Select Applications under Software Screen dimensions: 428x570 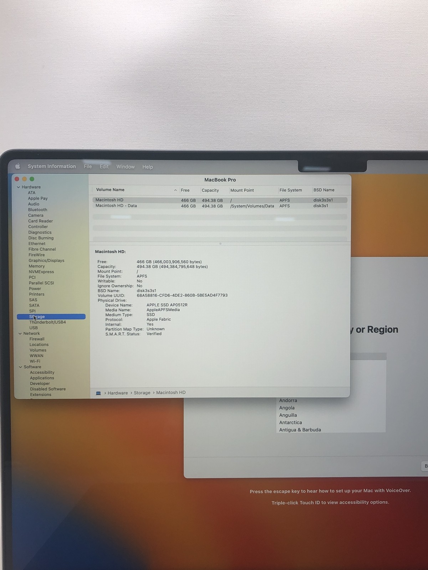pyautogui.click(x=42, y=378)
